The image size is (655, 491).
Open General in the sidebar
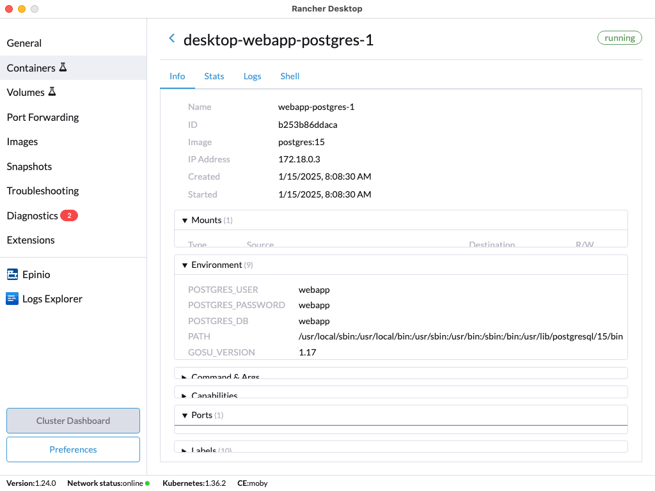(x=73, y=43)
